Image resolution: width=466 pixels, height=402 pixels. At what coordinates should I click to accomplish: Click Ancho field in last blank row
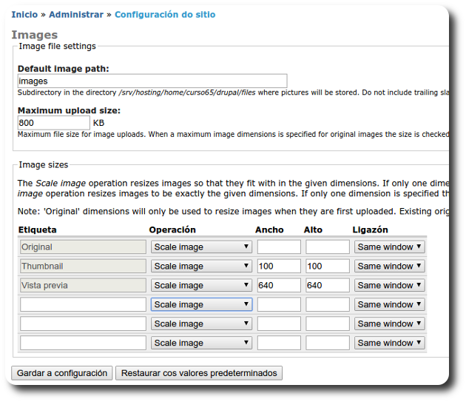point(279,343)
